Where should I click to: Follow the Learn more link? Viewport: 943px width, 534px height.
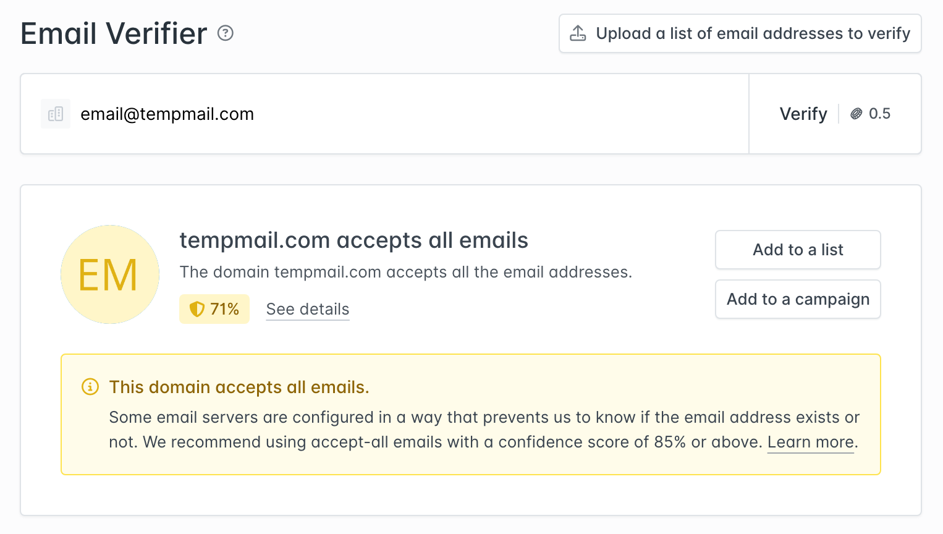(x=810, y=442)
